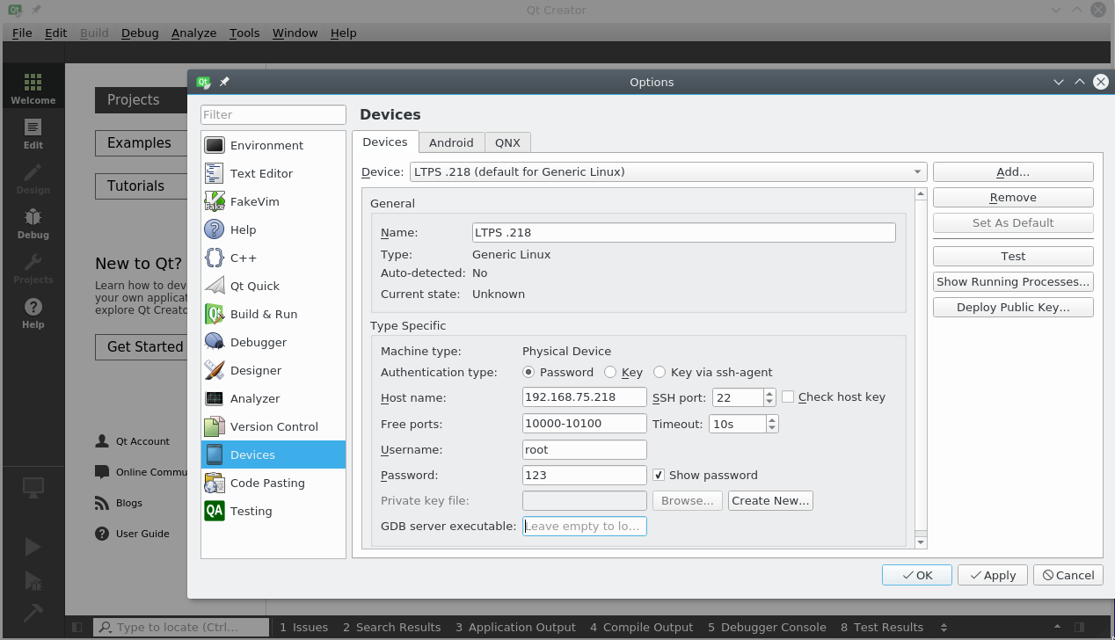Open the Tools menu

click(244, 33)
